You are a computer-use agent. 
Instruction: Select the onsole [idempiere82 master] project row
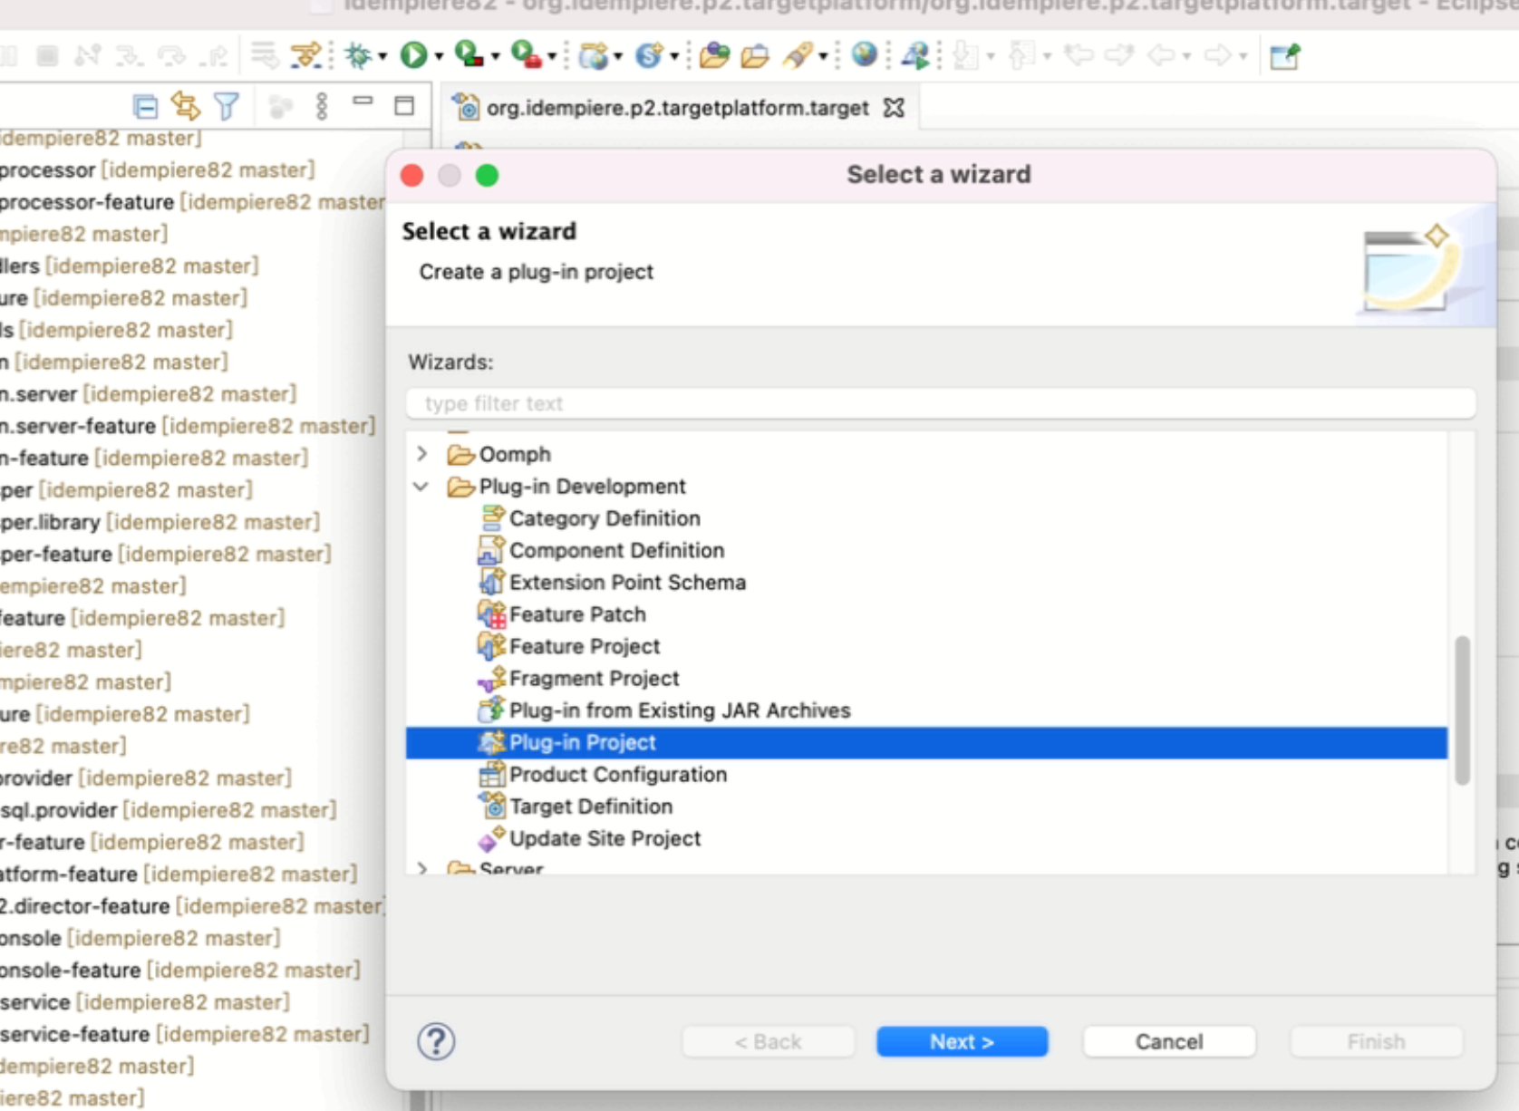[140, 938]
